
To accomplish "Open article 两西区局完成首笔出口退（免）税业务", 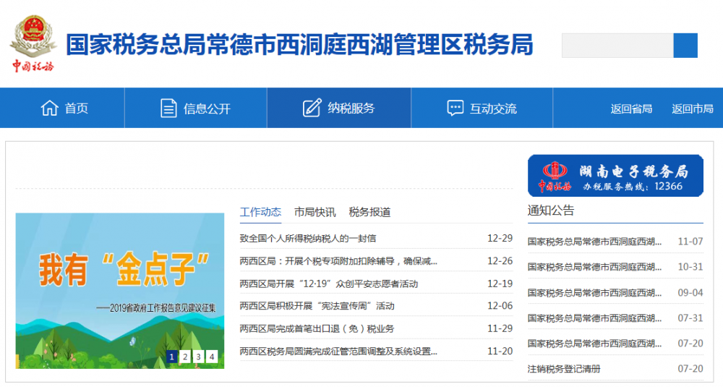I will tap(317, 329).
